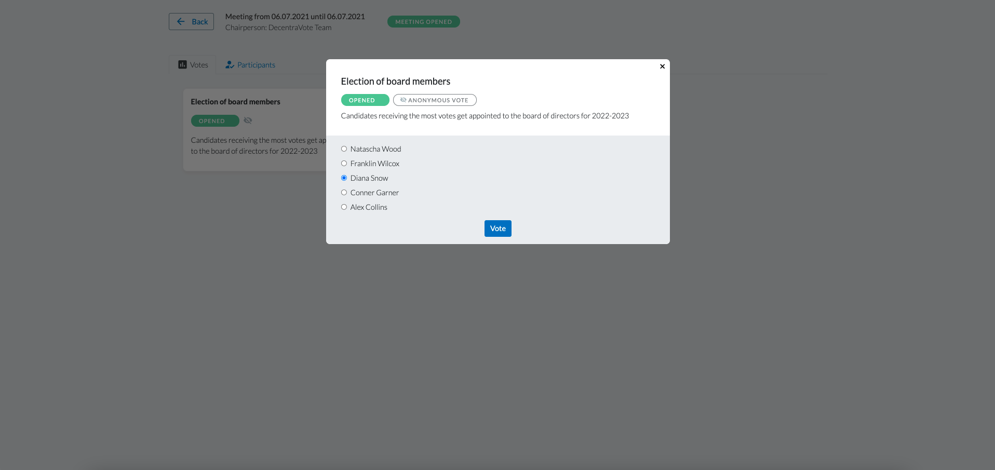Pick Conner Garner radio button
The width and height of the screenshot is (995, 470).
(x=344, y=193)
